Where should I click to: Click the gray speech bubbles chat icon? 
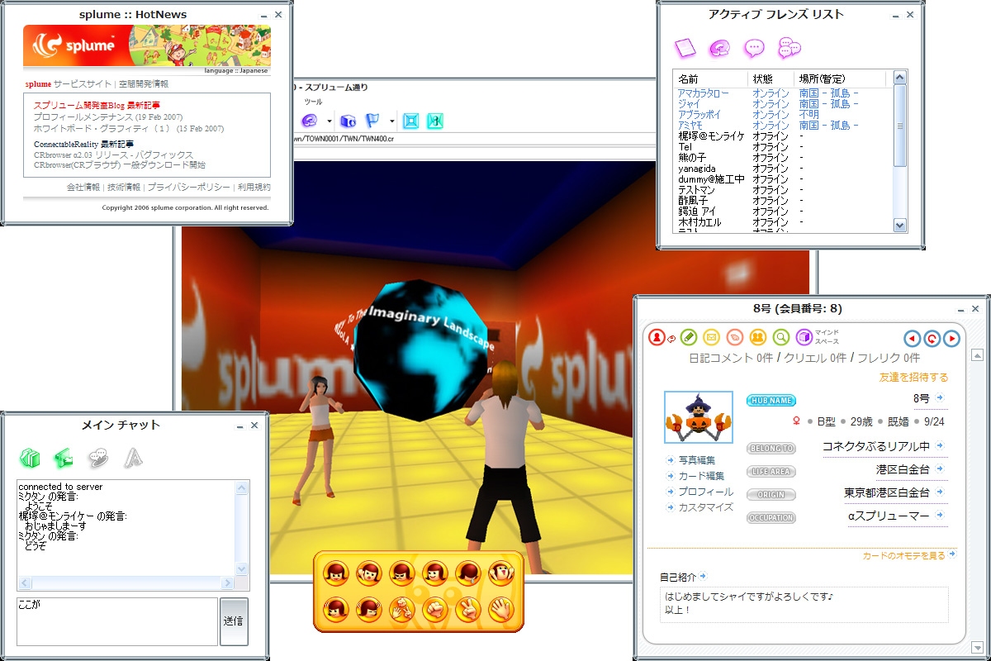[x=98, y=457]
